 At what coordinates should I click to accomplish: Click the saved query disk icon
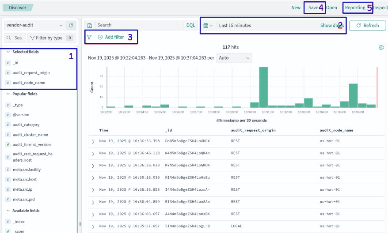pos(90,26)
